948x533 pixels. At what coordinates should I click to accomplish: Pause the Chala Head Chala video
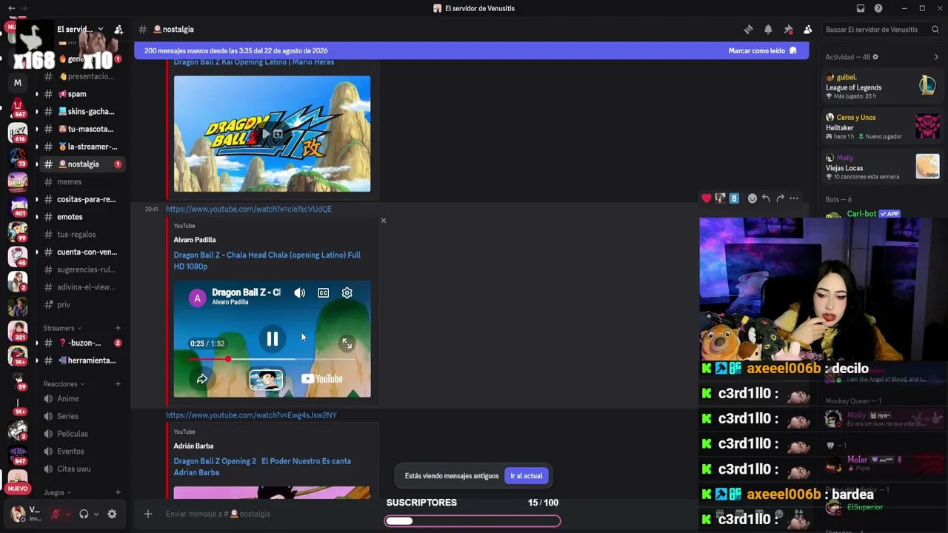[x=272, y=339]
